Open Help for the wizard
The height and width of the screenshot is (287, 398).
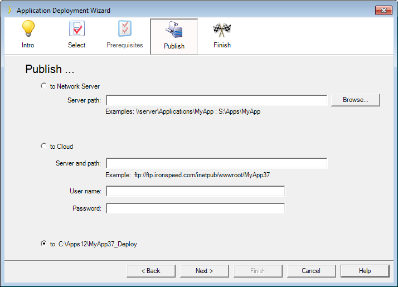365,271
